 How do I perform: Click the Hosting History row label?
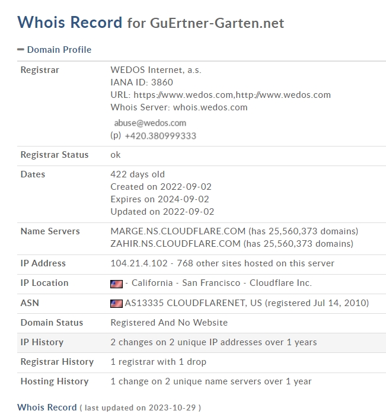(x=55, y=381)
